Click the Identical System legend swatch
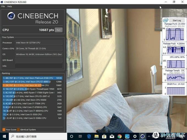This screenshot has height=140, width=187. click(18, 130)
